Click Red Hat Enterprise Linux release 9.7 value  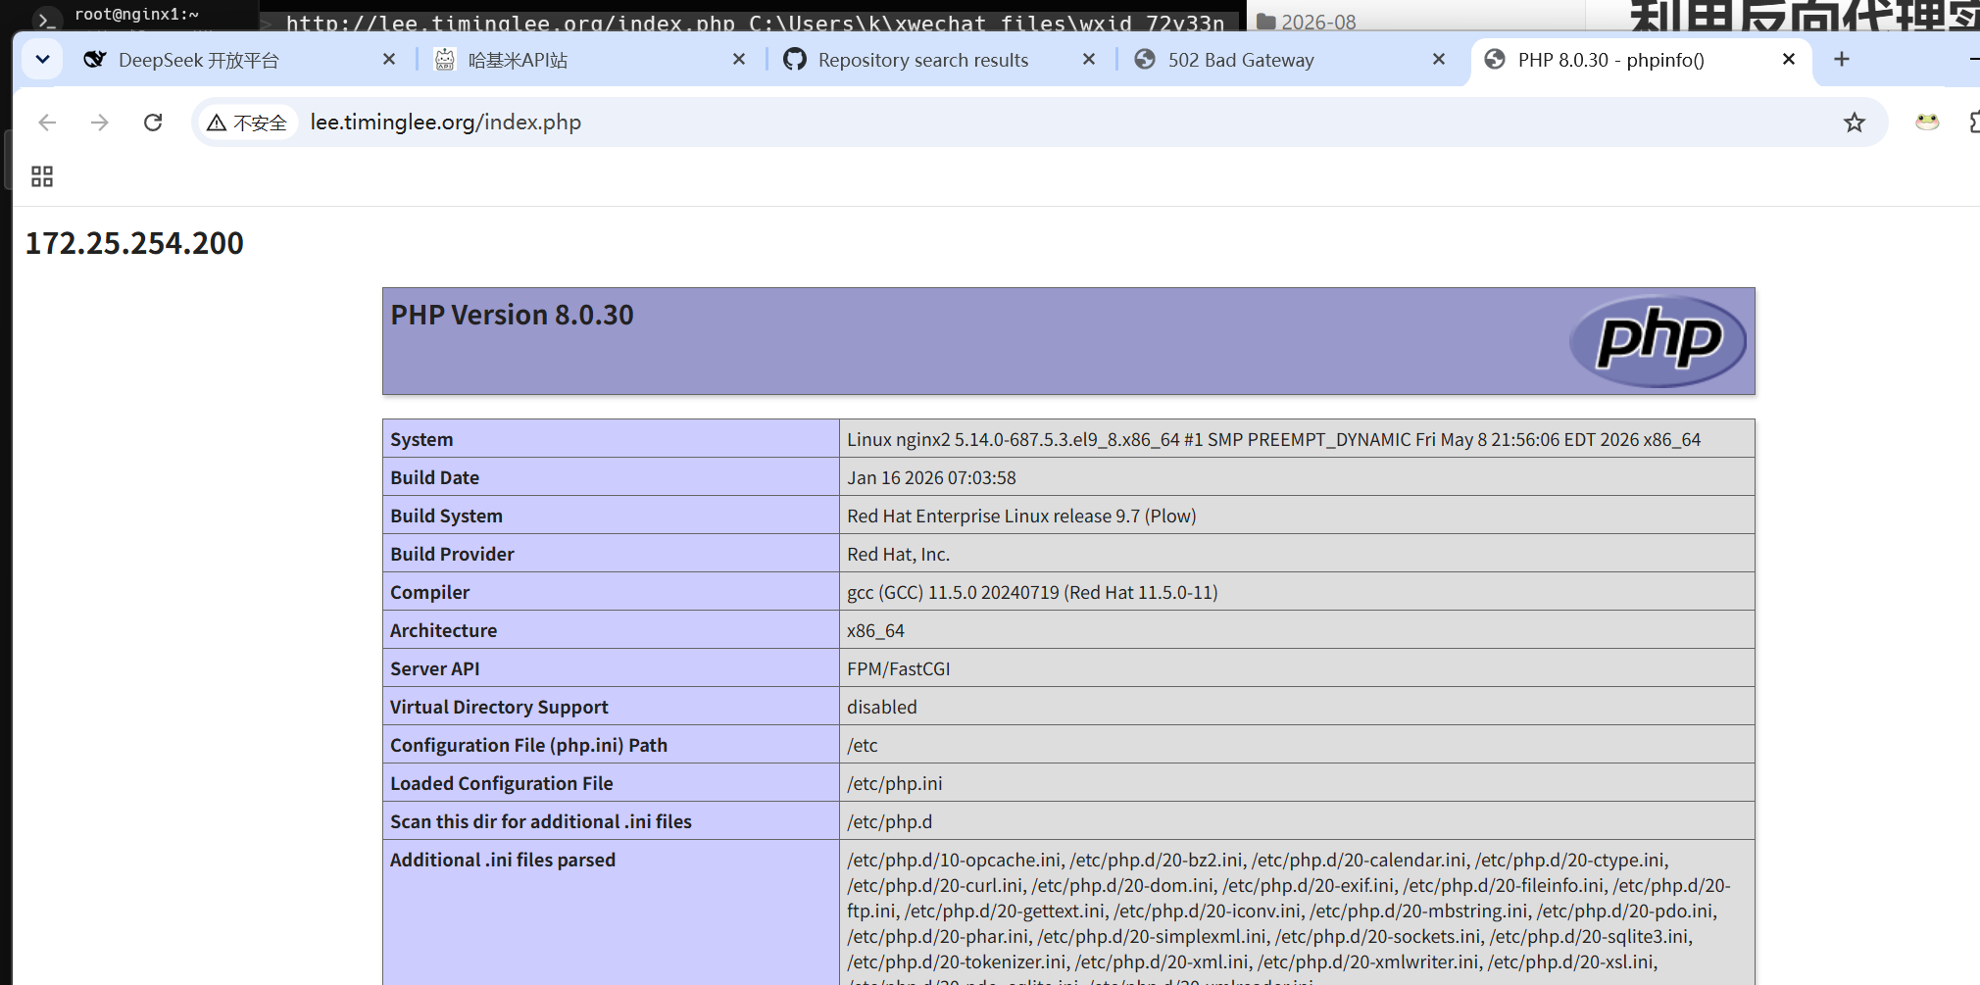1021,516
